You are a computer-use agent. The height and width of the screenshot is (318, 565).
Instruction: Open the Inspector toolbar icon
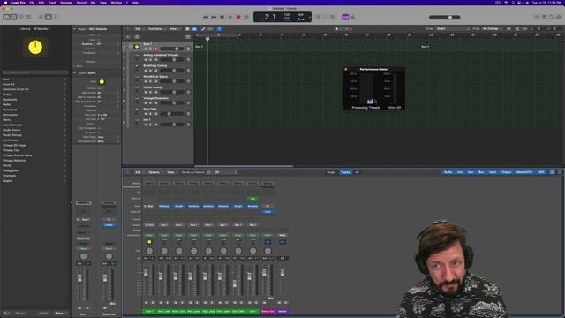pos(13,17)
